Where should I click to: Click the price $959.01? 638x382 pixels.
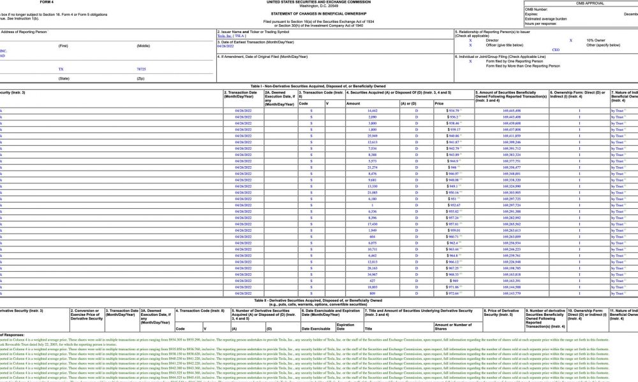pyautogui.click(x=454, y=230)
